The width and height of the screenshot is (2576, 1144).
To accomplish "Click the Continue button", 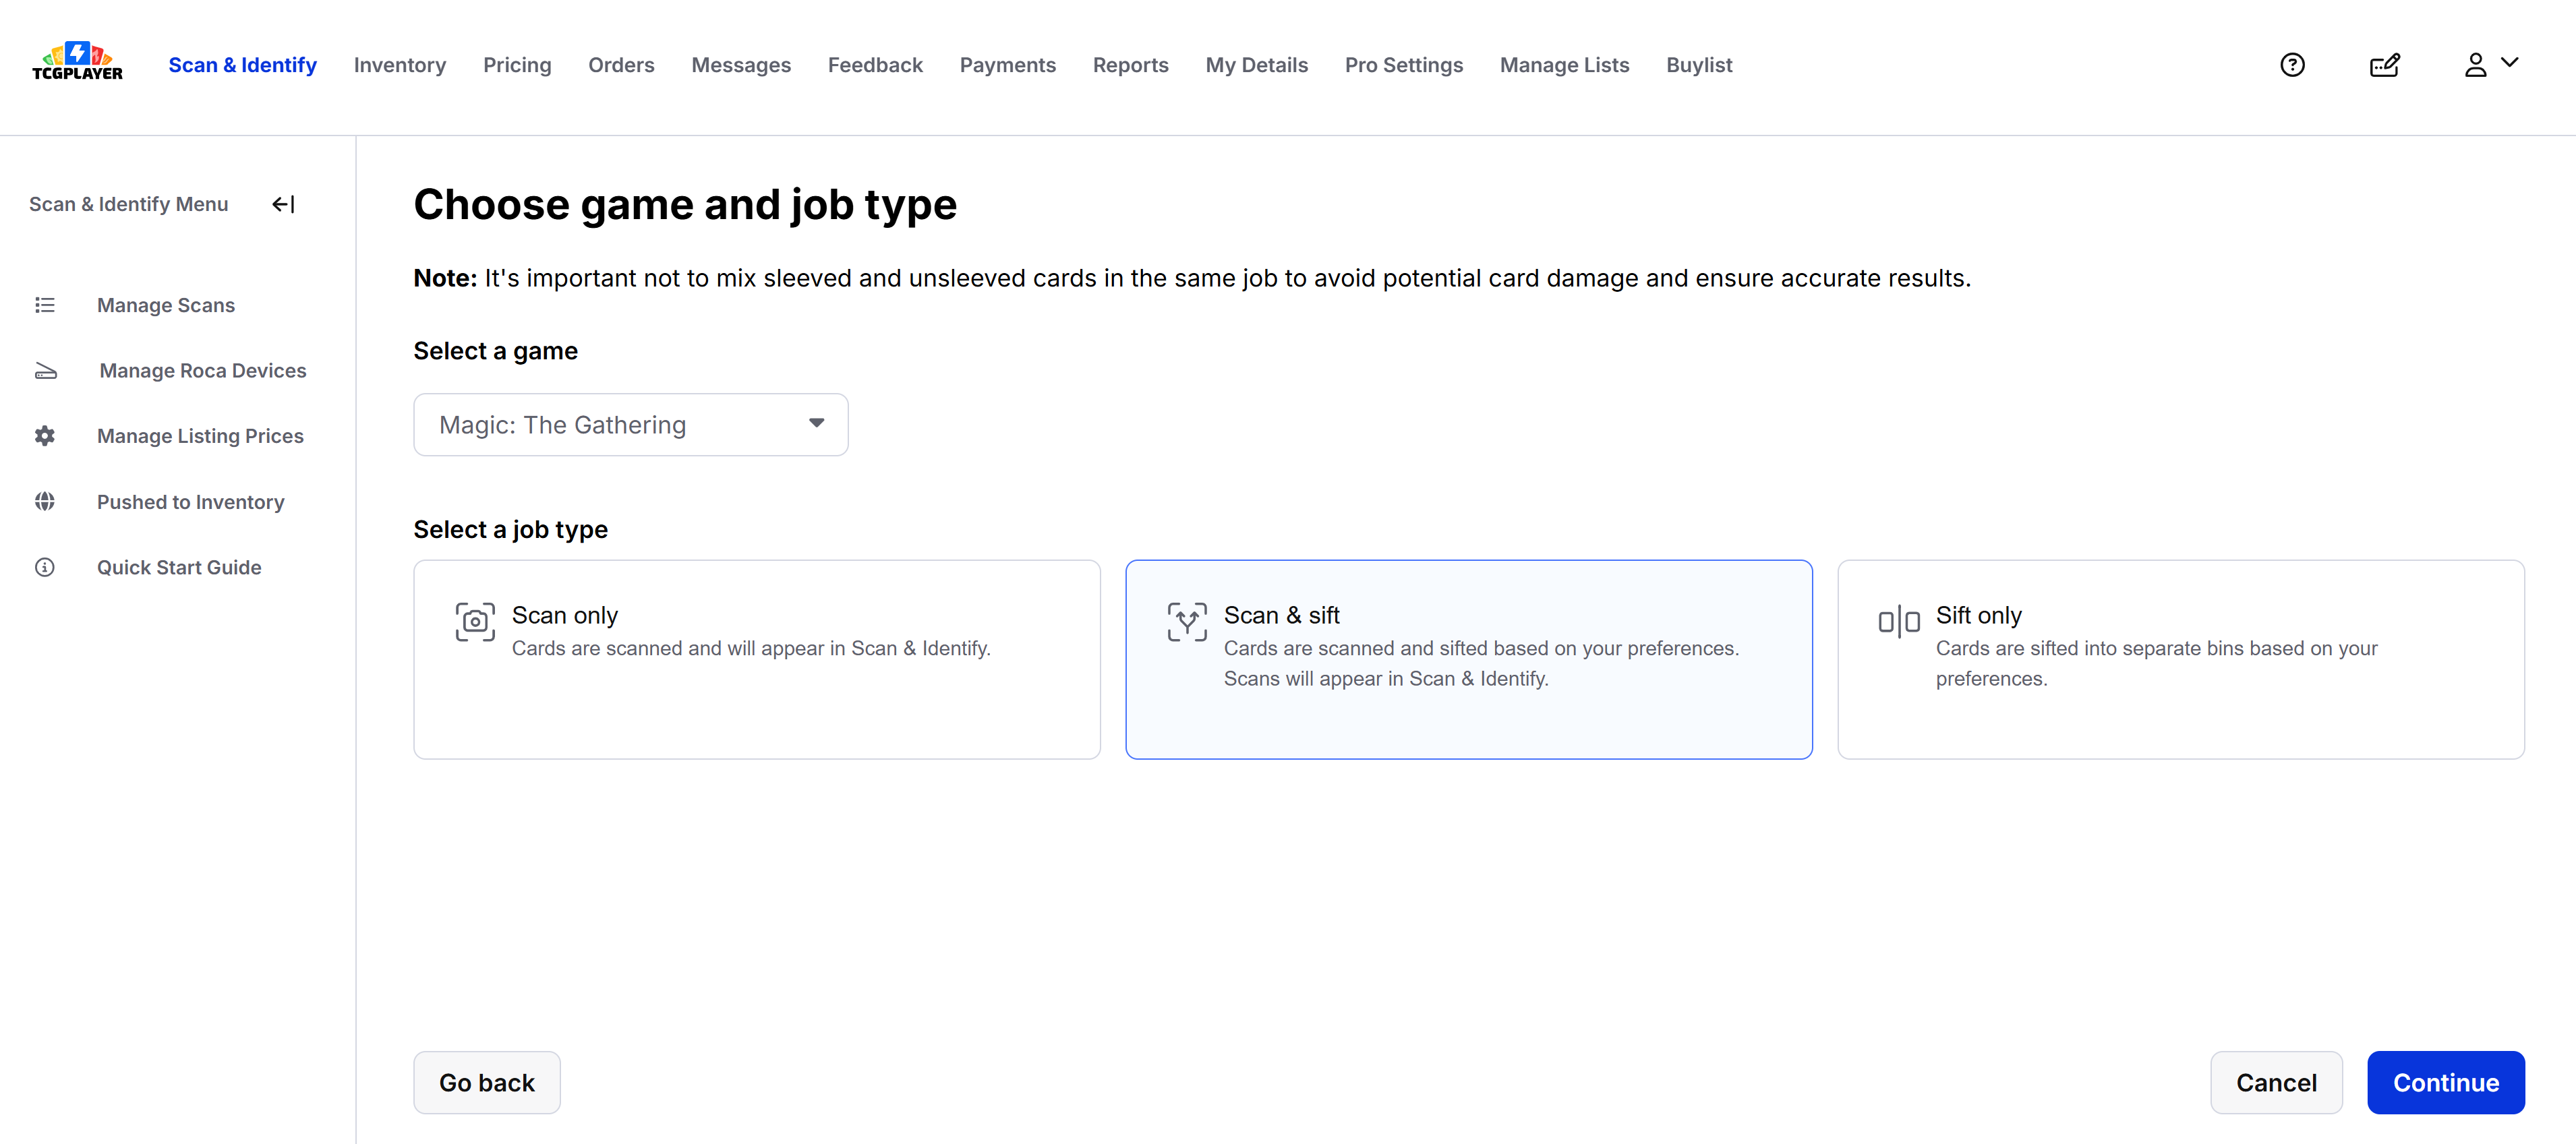I will [x=2445, y=1082].
